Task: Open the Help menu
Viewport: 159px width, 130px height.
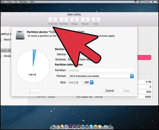Action: 32,2
